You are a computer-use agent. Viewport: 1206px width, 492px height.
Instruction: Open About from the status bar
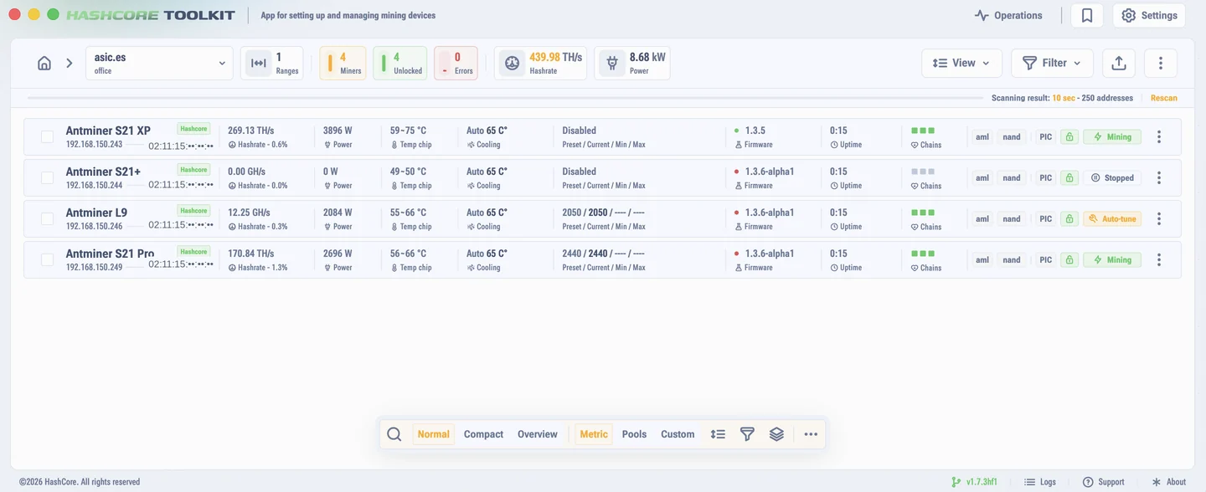[x=1169, y=482]
